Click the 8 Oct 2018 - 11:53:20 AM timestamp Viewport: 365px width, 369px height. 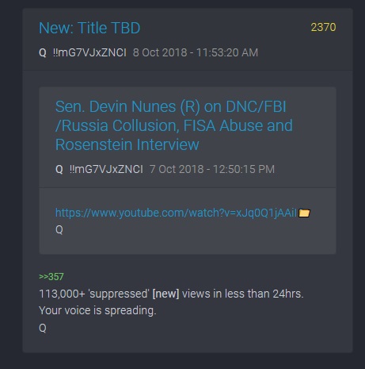[196, 52]
